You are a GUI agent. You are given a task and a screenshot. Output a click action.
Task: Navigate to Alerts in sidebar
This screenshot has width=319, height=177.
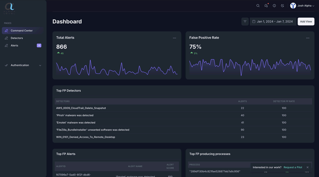tap(14, 45)
